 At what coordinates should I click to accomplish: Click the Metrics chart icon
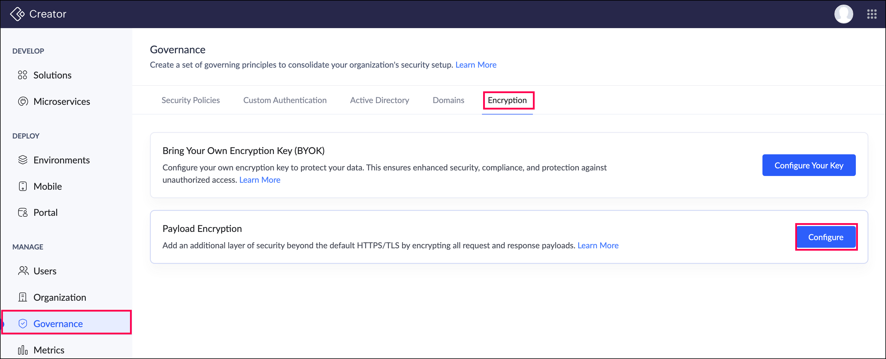[23, 350]
